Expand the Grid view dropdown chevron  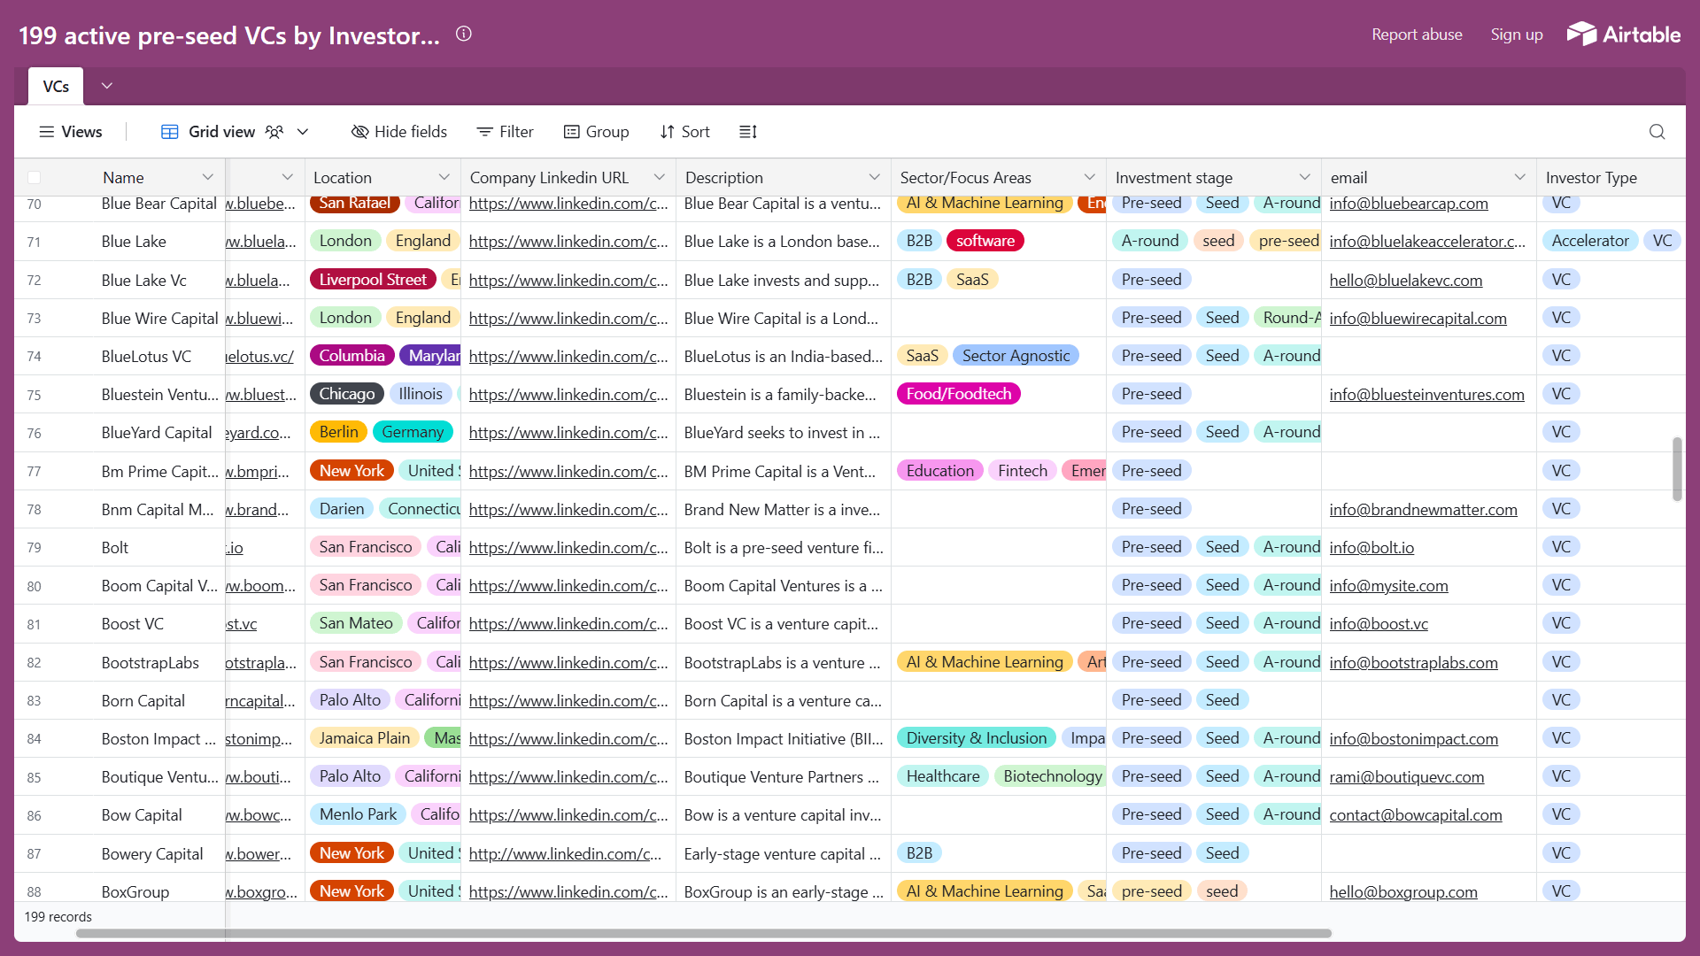303,132
